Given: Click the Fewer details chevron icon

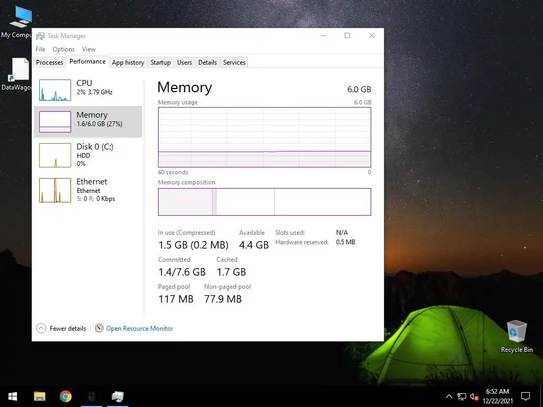Looking at the screenshot, I should pyautogui.click(x=41, y=328).
